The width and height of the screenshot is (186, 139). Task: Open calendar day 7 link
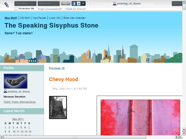coord(29,128)
